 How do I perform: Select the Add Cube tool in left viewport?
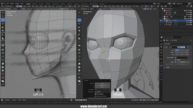pos(3,42)
